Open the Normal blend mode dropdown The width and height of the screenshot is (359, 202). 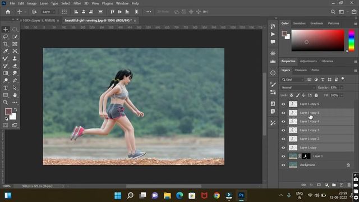[x=298, y=88]
